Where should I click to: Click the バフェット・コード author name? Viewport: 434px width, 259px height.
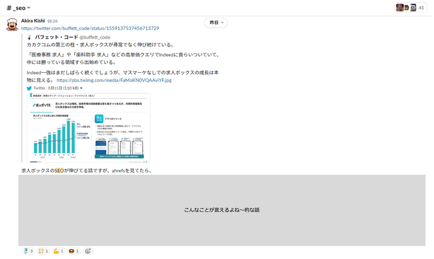(x=56, y=37)
